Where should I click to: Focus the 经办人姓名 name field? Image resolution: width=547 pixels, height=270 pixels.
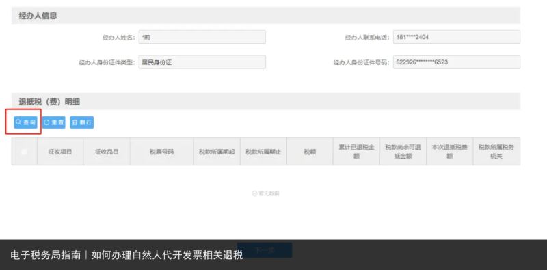click(202, 37)
